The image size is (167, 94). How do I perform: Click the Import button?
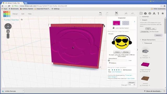(158, 35)
